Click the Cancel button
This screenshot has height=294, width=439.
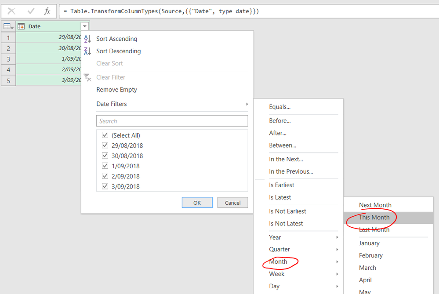point(232,203)
